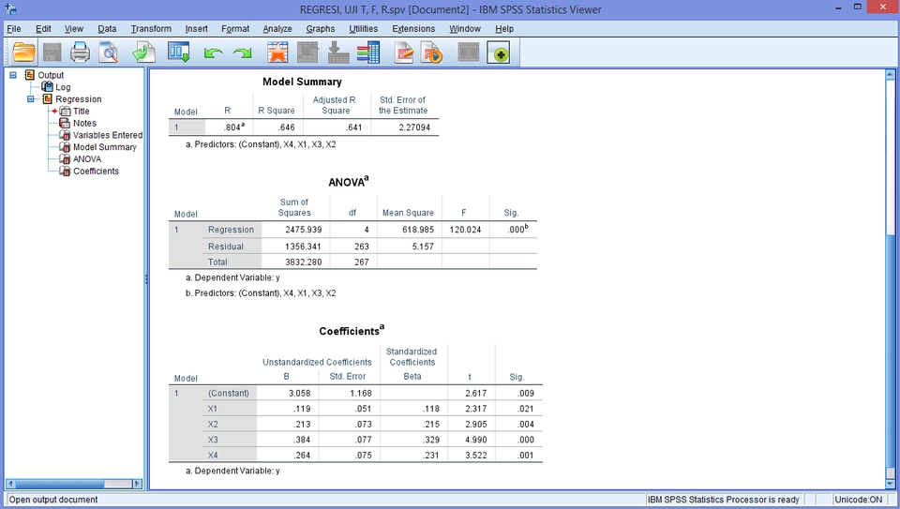This screenshot has height=509, width=900.
Task: Click the Go to Data star icon
Action: point(277,52)
